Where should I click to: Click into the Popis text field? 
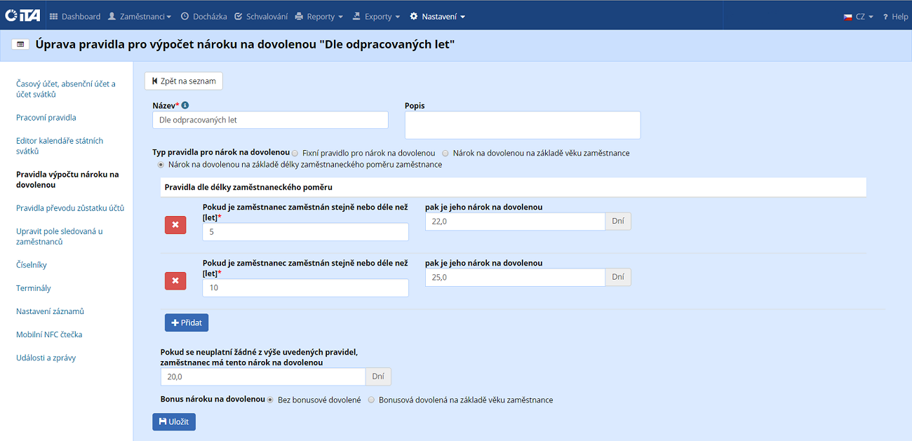coord(523,125)
